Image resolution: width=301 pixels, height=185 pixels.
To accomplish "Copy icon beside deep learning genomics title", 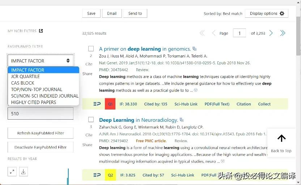I will click(195, 49).
